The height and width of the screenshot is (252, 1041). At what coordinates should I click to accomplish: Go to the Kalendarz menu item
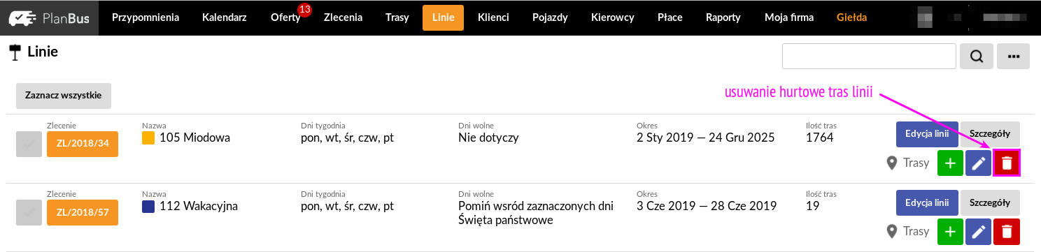point(225,18)
